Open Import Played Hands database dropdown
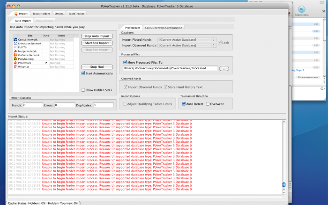The width and height of the screenshot is (328, 205). pyautogui.click(x=187, y=40)
